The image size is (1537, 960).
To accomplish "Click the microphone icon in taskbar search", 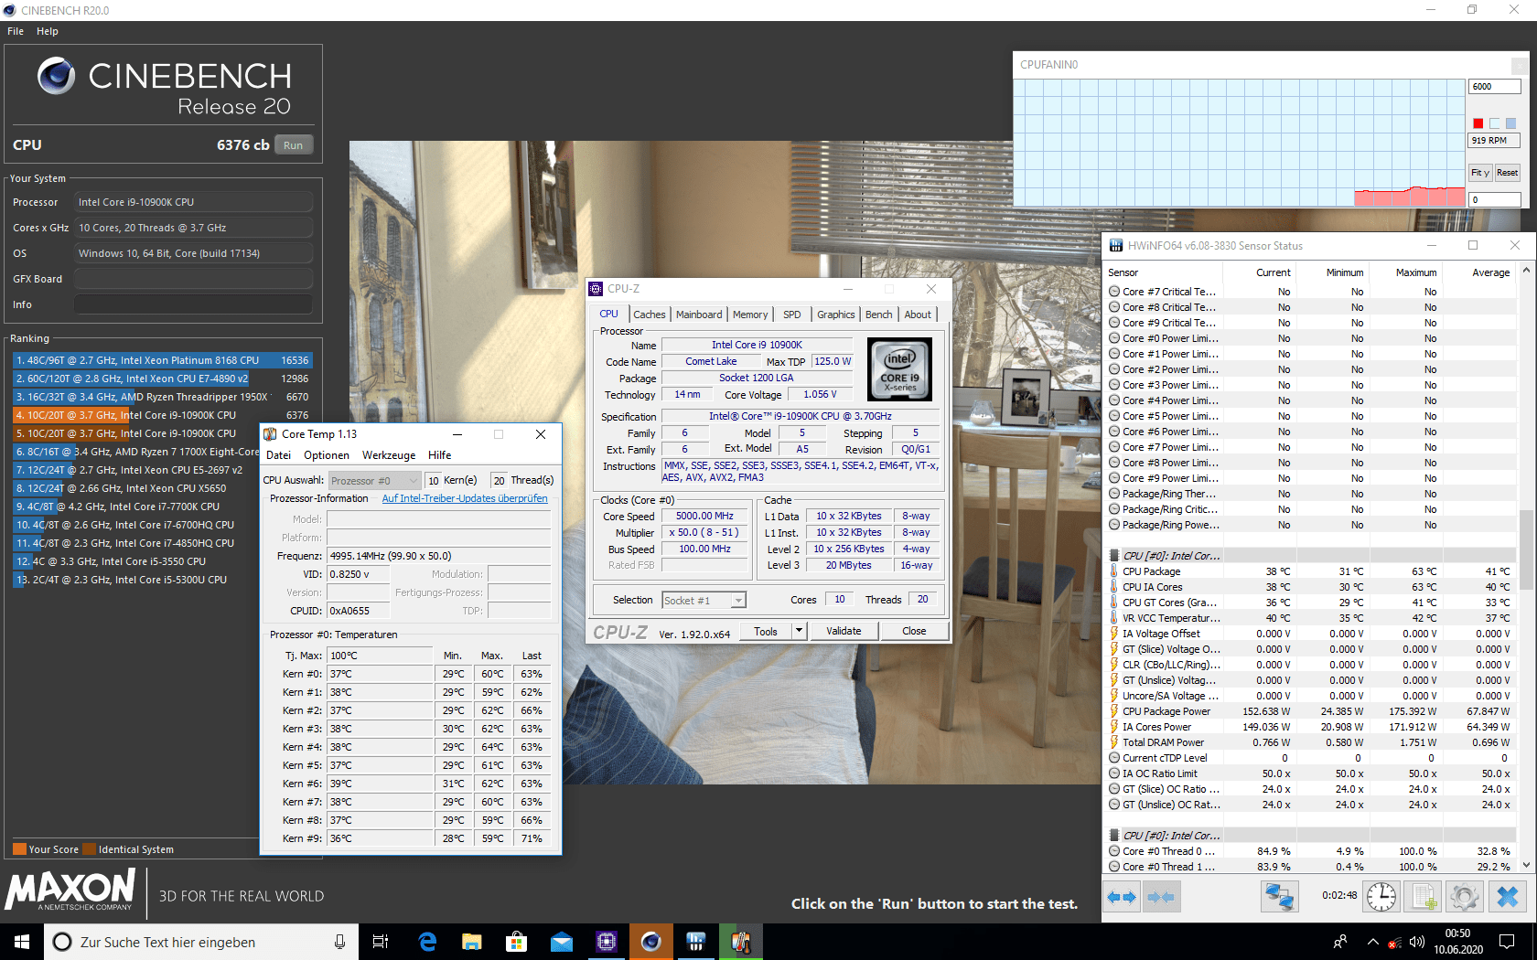I will point(339,942).
